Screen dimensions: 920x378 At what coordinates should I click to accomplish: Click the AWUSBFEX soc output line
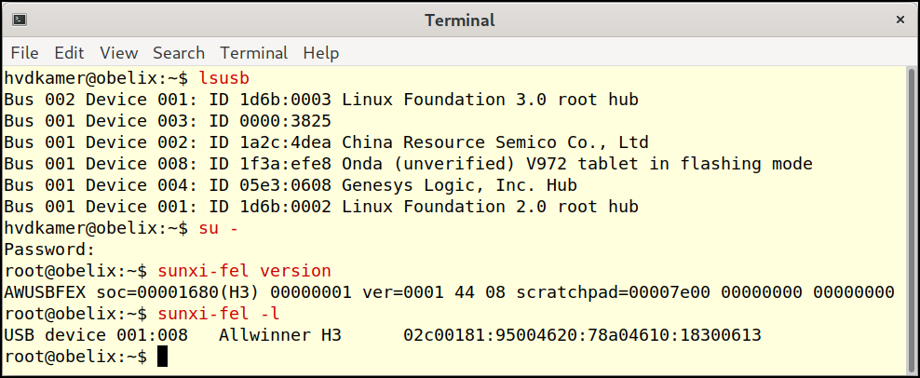(449, 293)
